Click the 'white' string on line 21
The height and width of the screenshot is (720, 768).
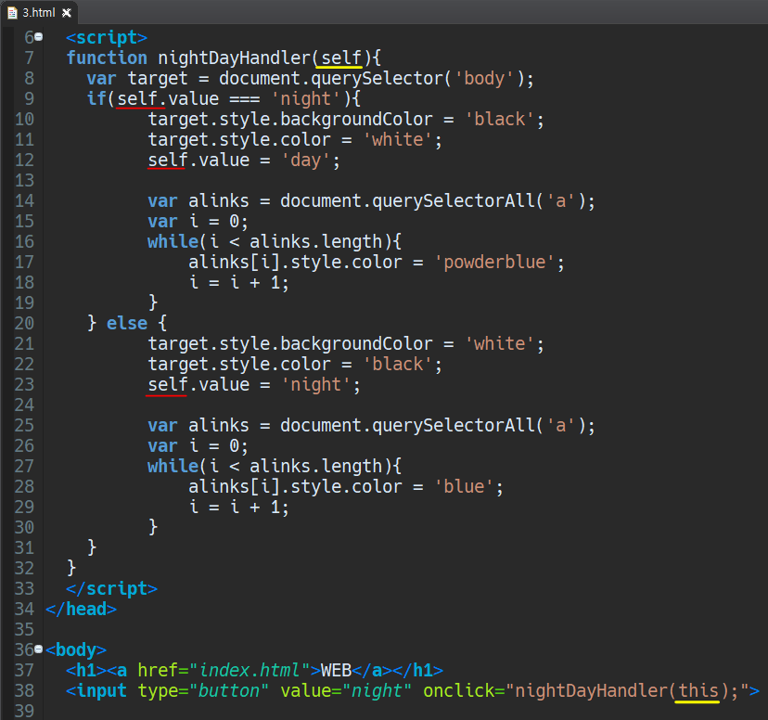[x=500, y=343]
